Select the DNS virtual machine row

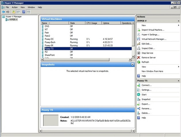coord(86,26)
